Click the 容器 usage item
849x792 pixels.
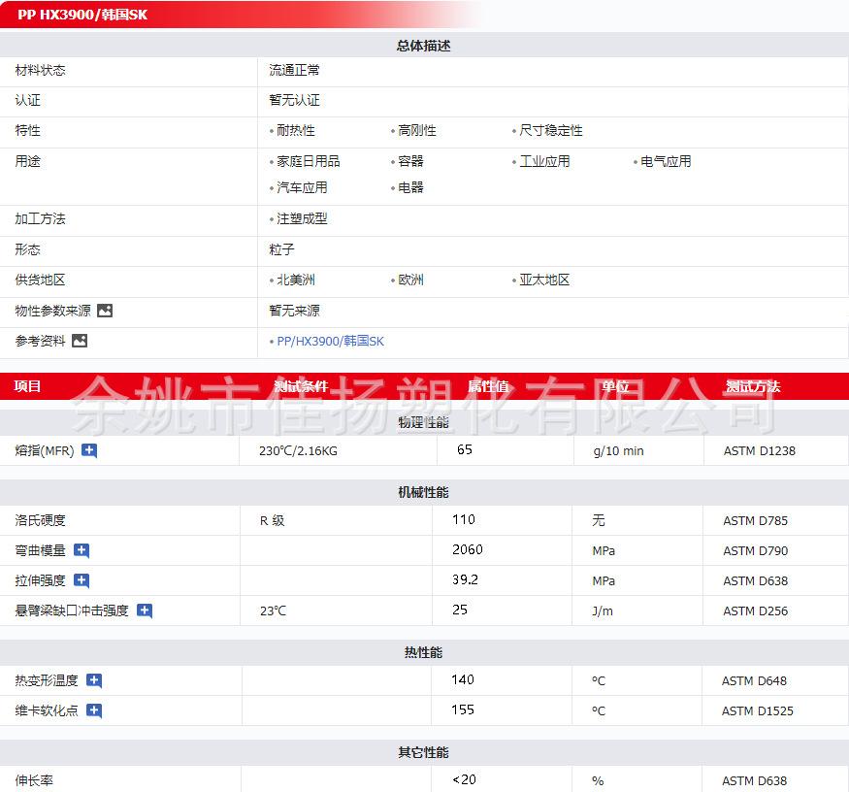tap(411, 161)
